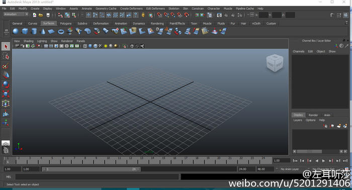Activate the Select tool in toolbox
Viewport: 352px width, 190px height.
click(x=6, y=46)
